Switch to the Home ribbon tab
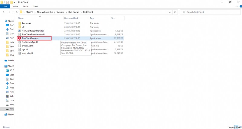 click(x=15, y=6)
